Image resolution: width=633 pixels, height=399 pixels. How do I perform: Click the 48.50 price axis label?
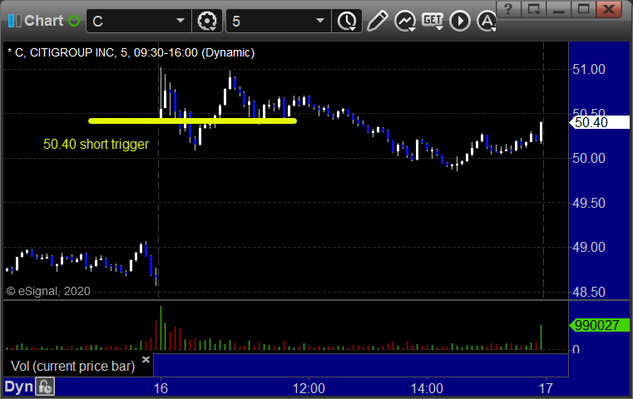(x=589, y=292)
